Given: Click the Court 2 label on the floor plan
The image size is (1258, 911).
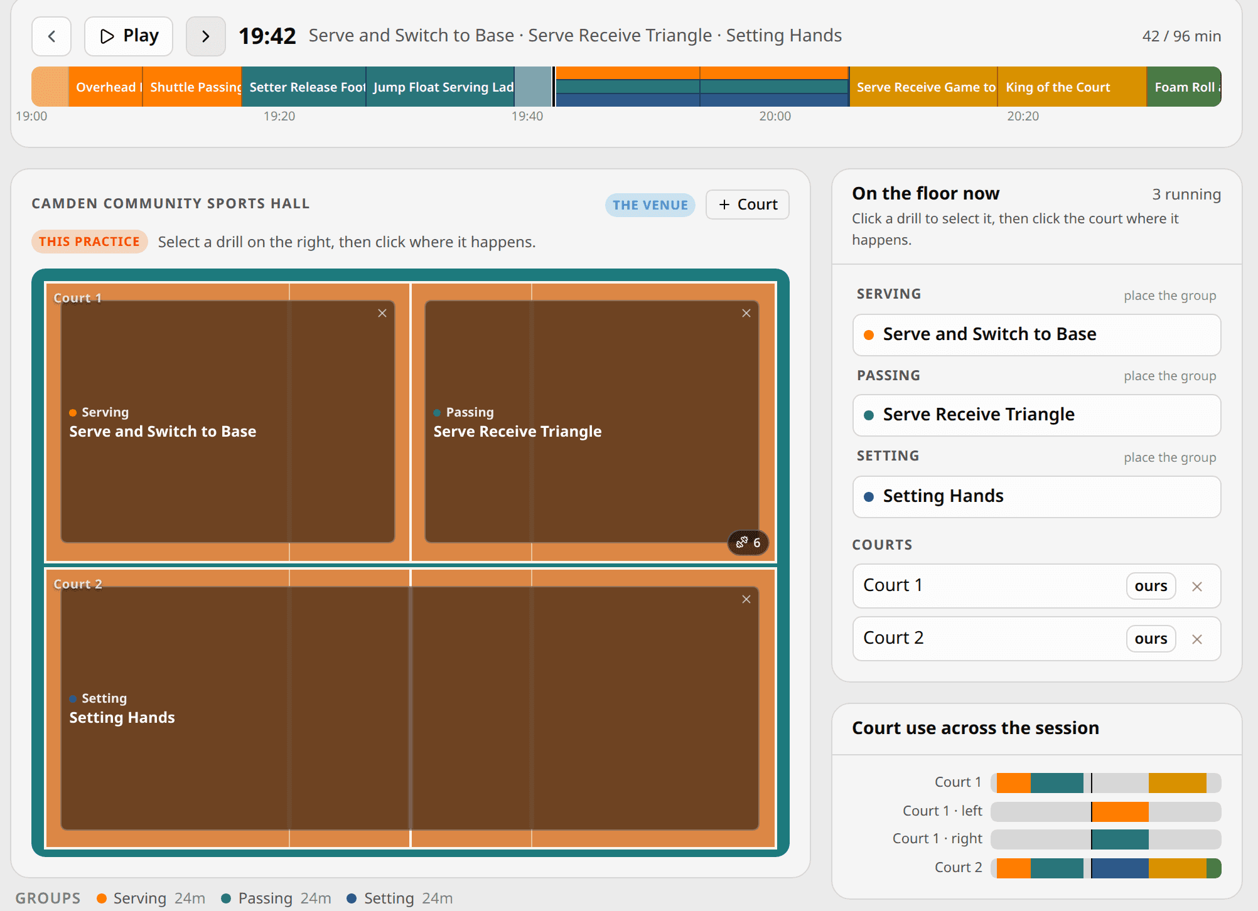Looking at the screenshot, I should point(78,584).
